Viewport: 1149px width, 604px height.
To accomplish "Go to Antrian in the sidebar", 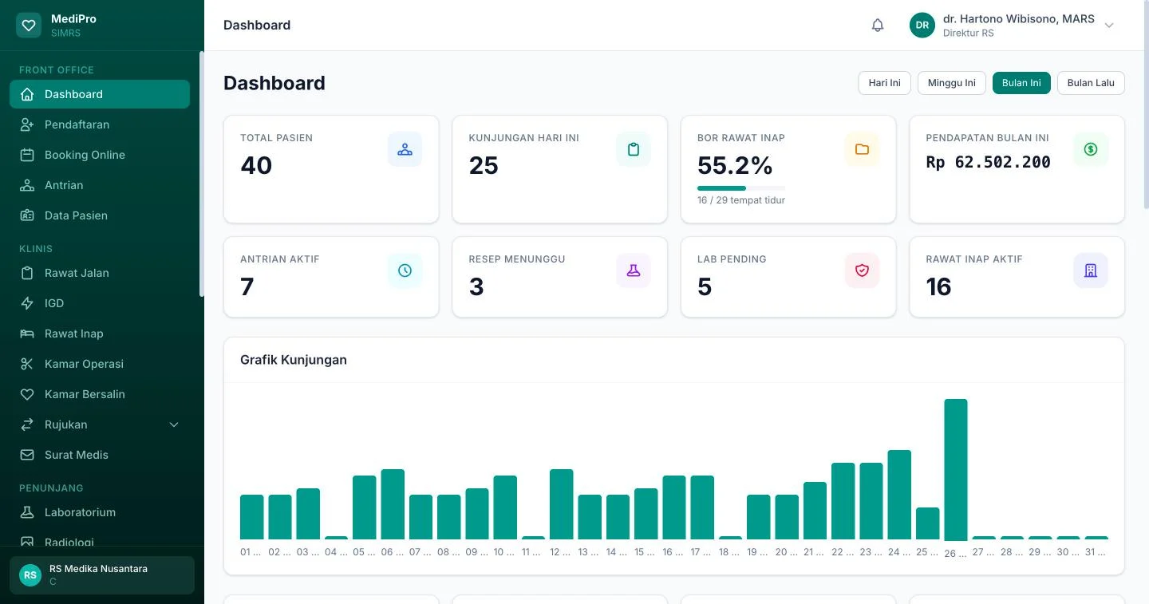I will pyautogui.click(x=100, y=185).
